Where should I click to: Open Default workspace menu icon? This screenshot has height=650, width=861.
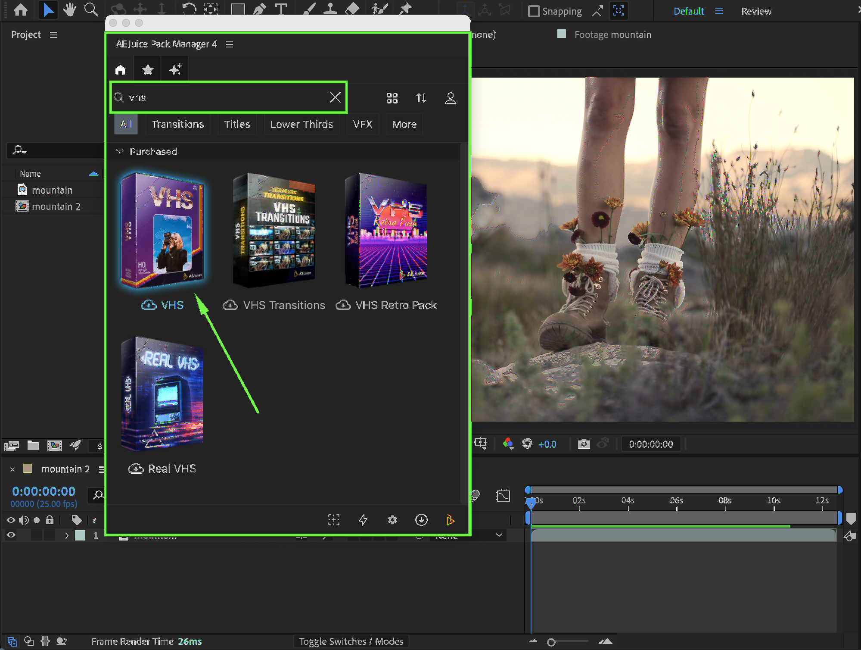[719, 11]
